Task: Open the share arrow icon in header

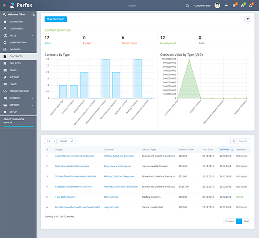Action: pyautogui.click(x=226, y=6)
